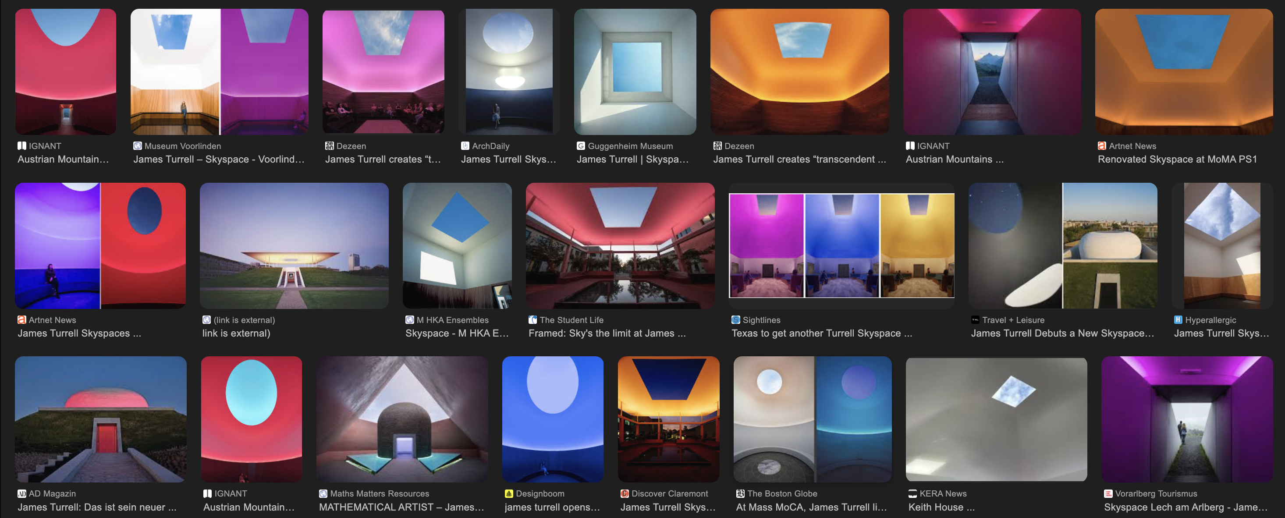Open the 'Keith House ...' result title
Image resolution: width=1285 pixels, height=518 pixels.
(941, 507)
